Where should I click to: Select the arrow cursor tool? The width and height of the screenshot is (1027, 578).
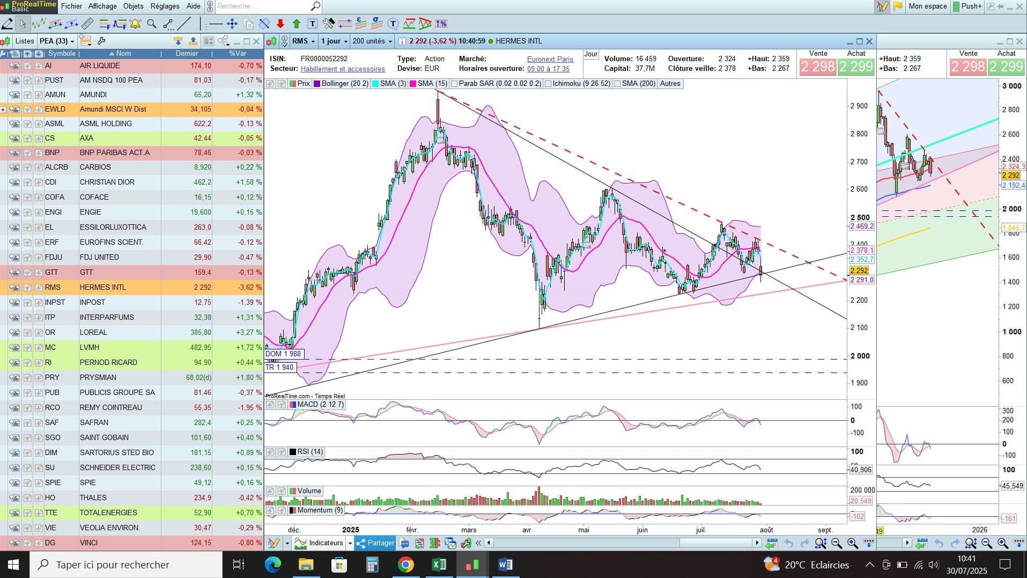coord(23,24)
